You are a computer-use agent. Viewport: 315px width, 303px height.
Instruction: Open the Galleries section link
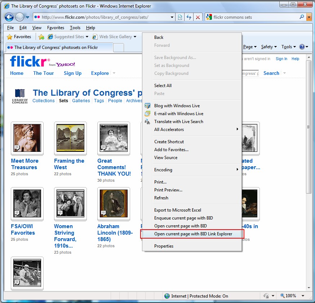click(x=81, y=101)
